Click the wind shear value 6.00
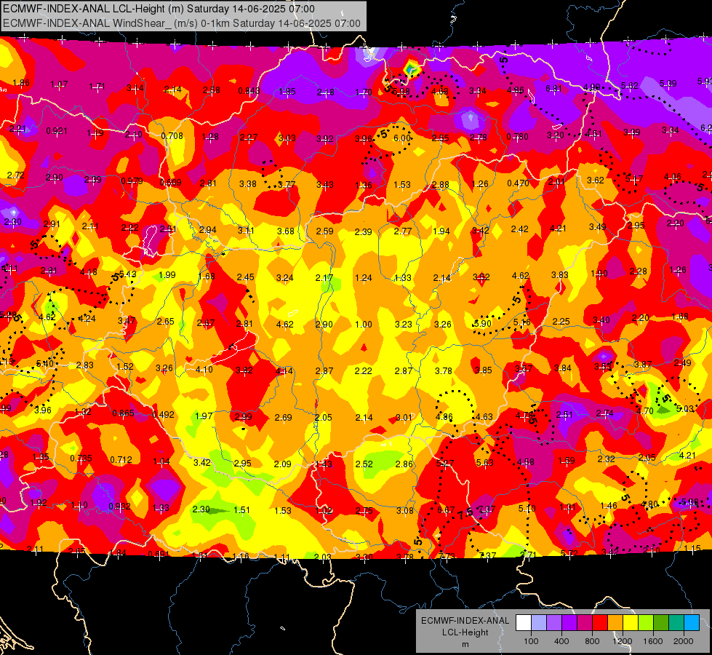712x655 pixels. point(402,138)
